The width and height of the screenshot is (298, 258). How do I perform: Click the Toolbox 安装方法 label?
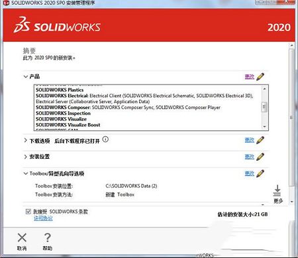tap(54, 194)
